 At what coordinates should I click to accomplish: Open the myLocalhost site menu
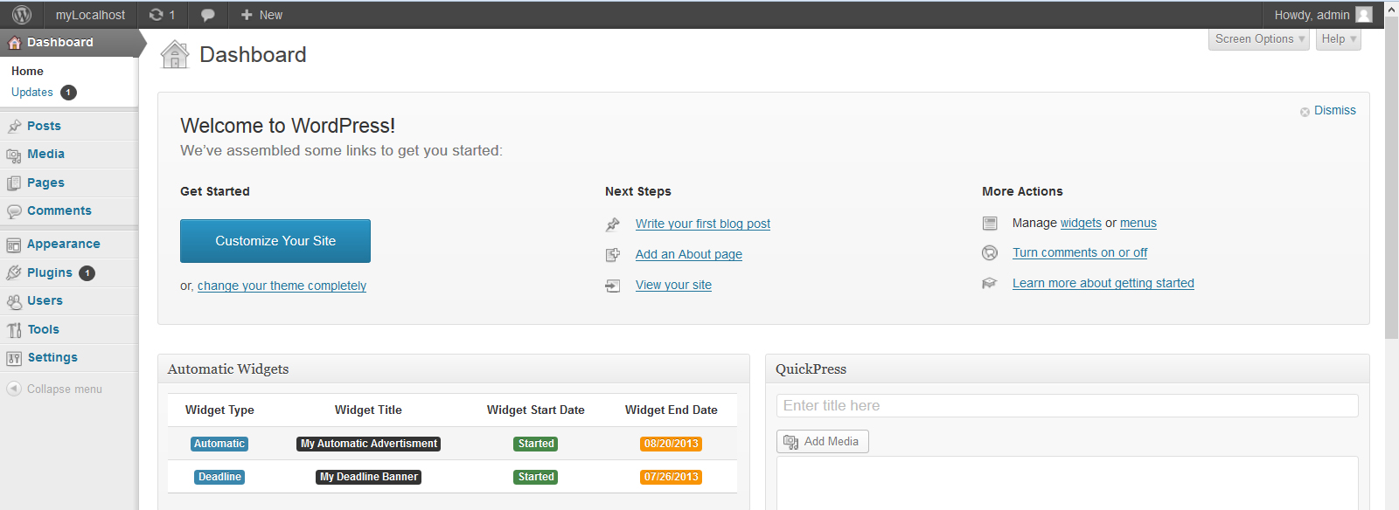[90, 15]
